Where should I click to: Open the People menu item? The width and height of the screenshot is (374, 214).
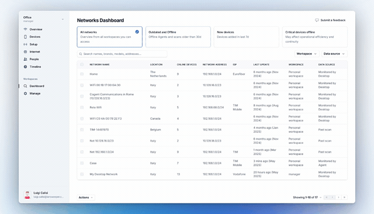34,59
